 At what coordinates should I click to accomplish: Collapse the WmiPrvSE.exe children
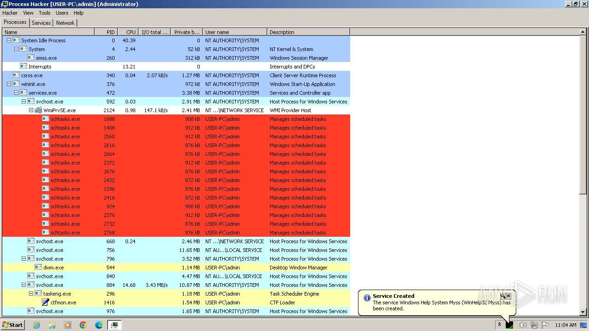[x=31, y=110]
